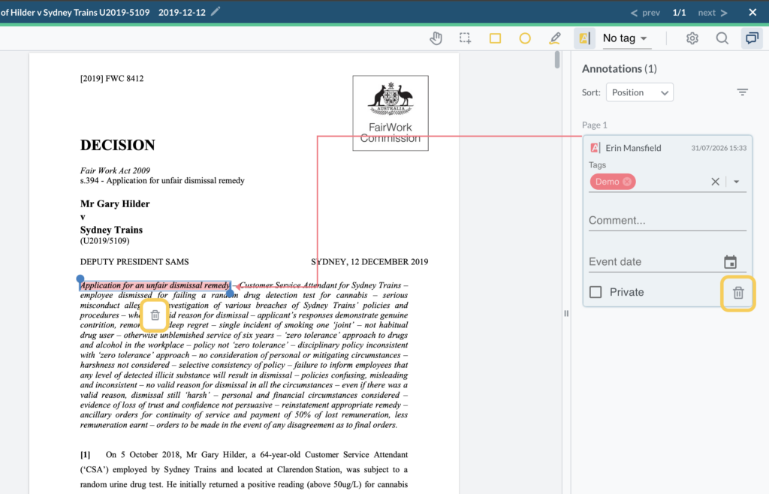The width and height of the screenshot is (769, 494).
Task: Toggle the Private checkbox
Action: 596,292
